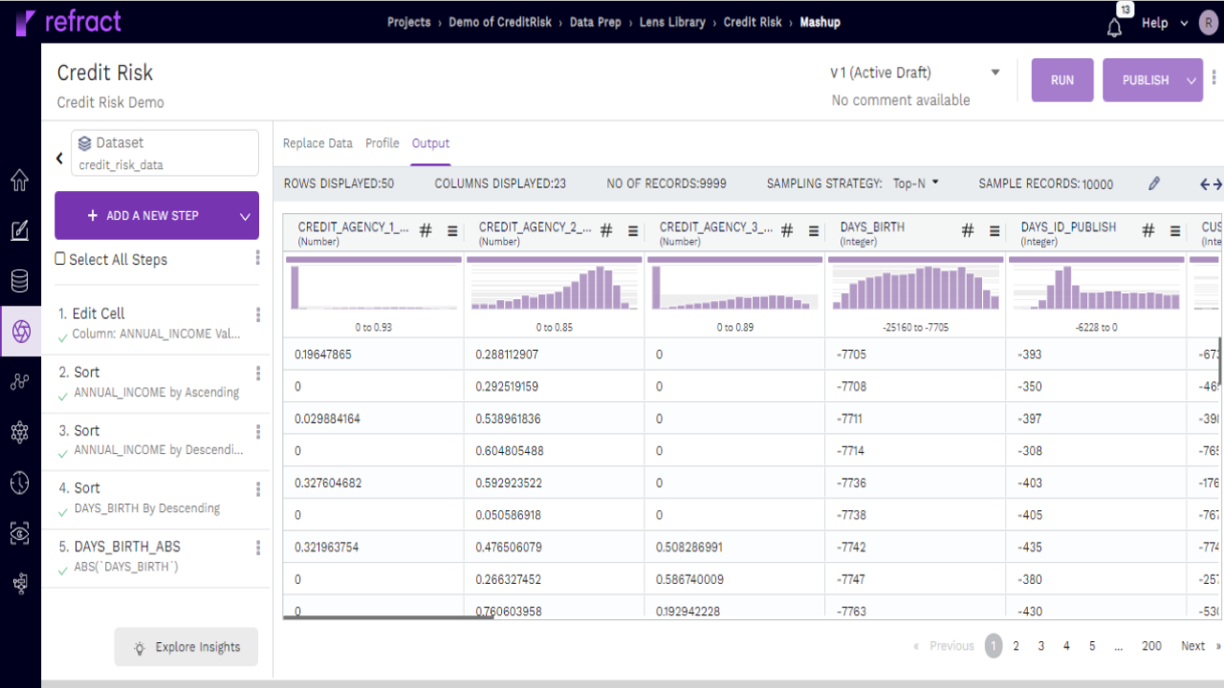Open the Home icon in the left sidebar
The height and width of the screenshot is (688, 1224).
pos(21,180)
